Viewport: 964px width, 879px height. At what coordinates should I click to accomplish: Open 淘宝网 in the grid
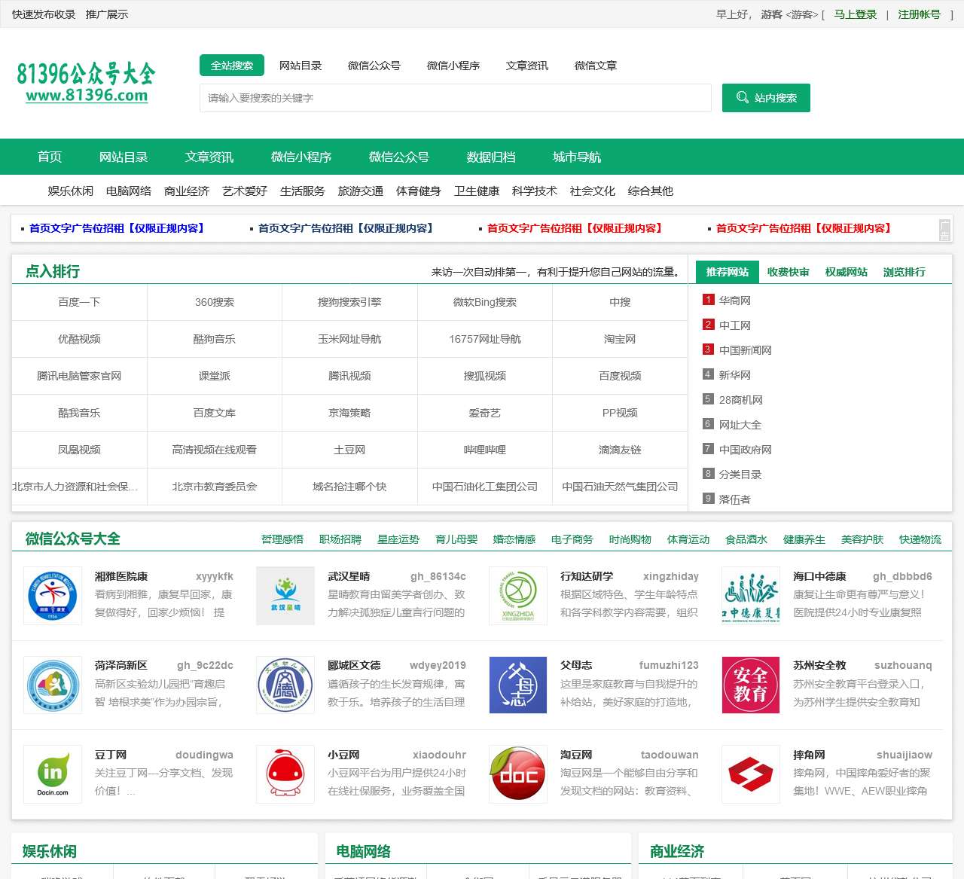[620, 339]
